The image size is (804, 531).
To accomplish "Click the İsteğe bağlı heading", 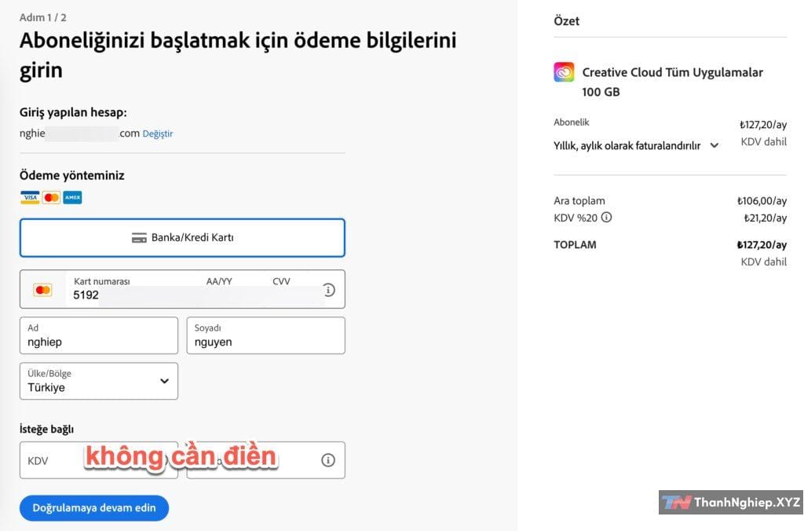I will 46,429.
